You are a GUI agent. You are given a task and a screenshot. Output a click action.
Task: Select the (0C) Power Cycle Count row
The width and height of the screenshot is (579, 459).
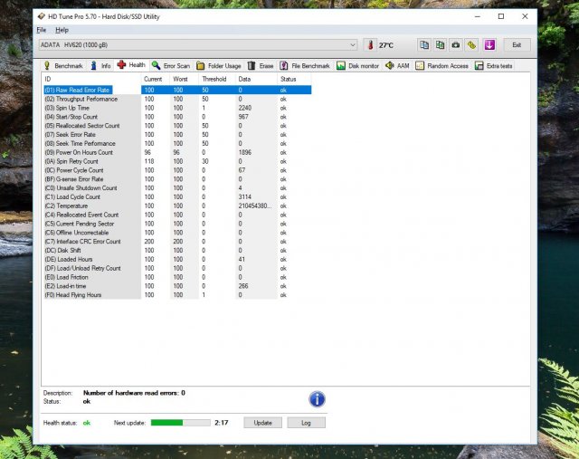177,170
